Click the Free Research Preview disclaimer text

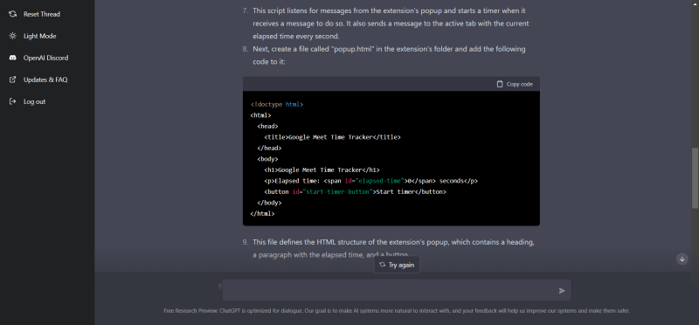tap(397, 311)
